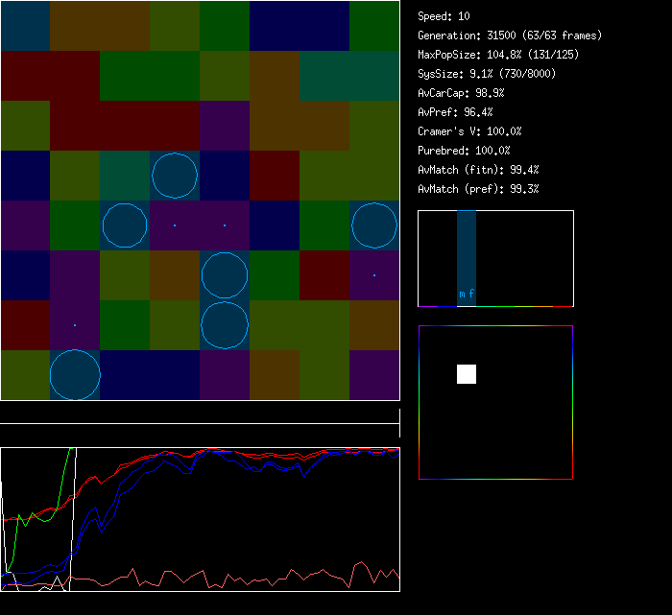Click the white square in the rainbow-bordered box
672x615 pixels.
[x=467, y=374]
